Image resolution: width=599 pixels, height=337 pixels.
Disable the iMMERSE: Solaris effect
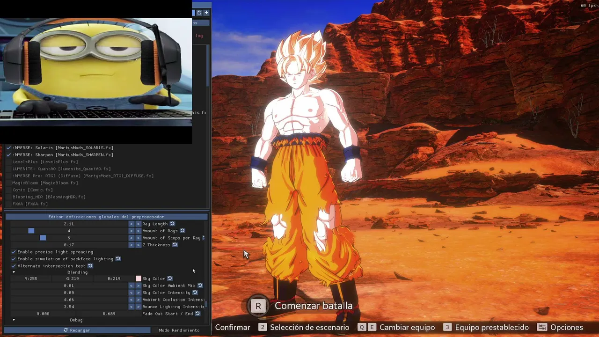[x=8, y=148]
